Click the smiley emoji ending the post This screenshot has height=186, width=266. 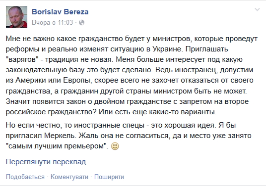pyautogui.click(x=115, y=146)
